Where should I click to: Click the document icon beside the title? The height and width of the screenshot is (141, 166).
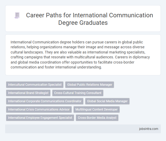point(17,15)
